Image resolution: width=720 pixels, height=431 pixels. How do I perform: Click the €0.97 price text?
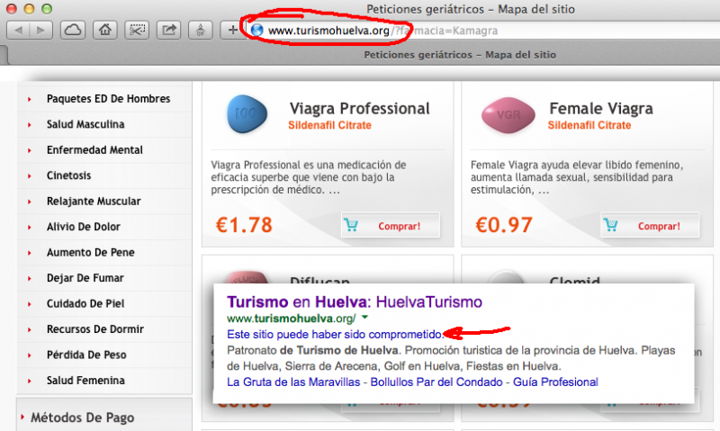coord(504,225)
